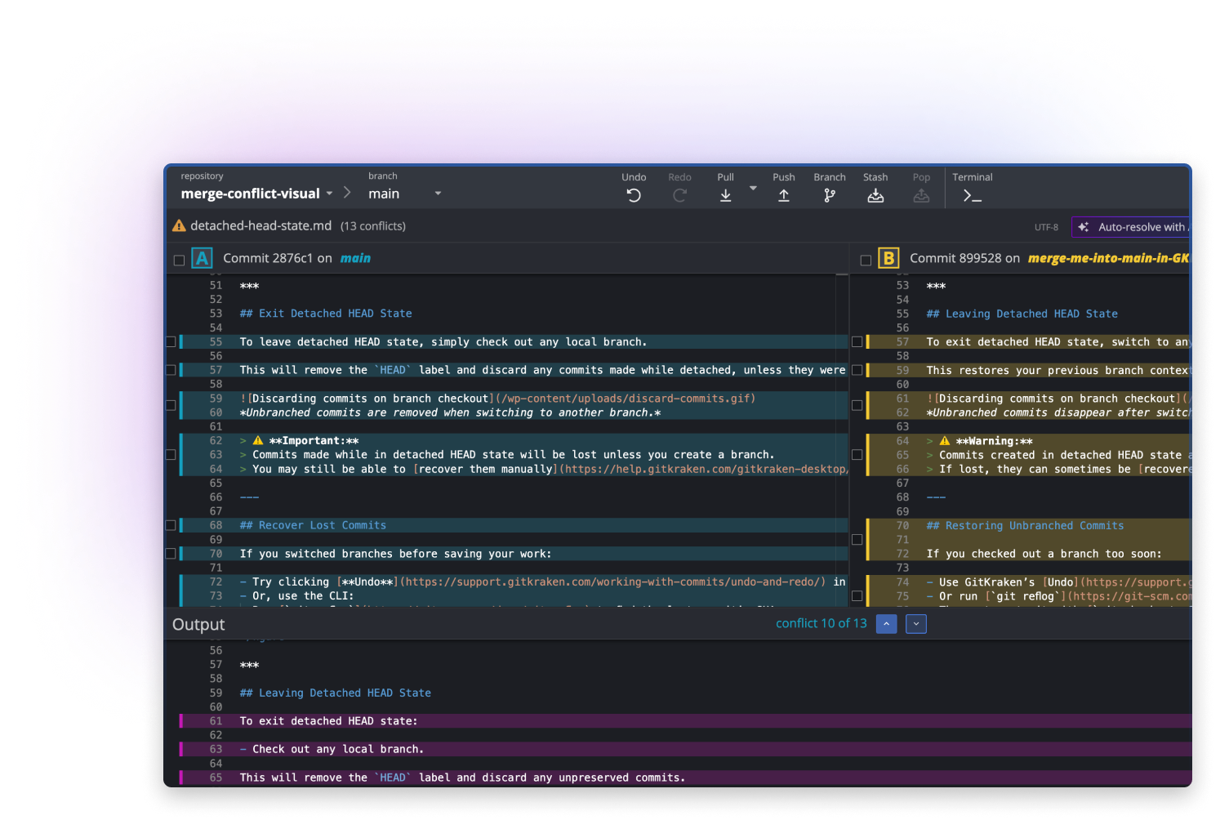Click the detached-head-state.md file header
The width and height of the screenshot is (1220, 820).
[261, 225]
